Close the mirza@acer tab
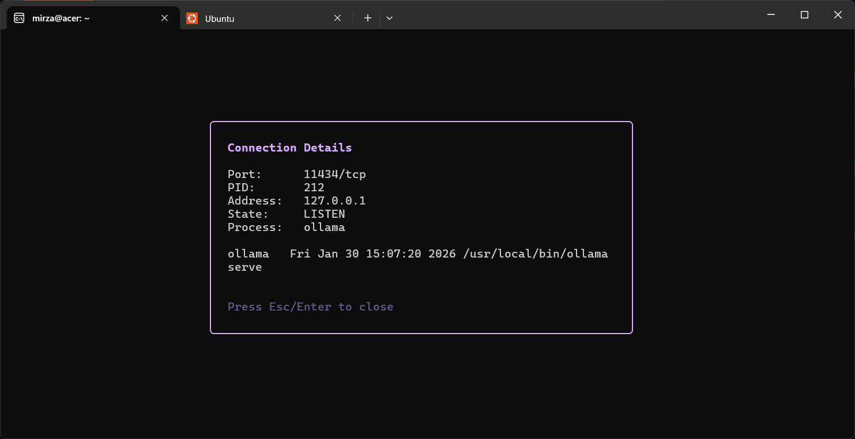The height and width of the screenshot is (439, 855). 164,18
